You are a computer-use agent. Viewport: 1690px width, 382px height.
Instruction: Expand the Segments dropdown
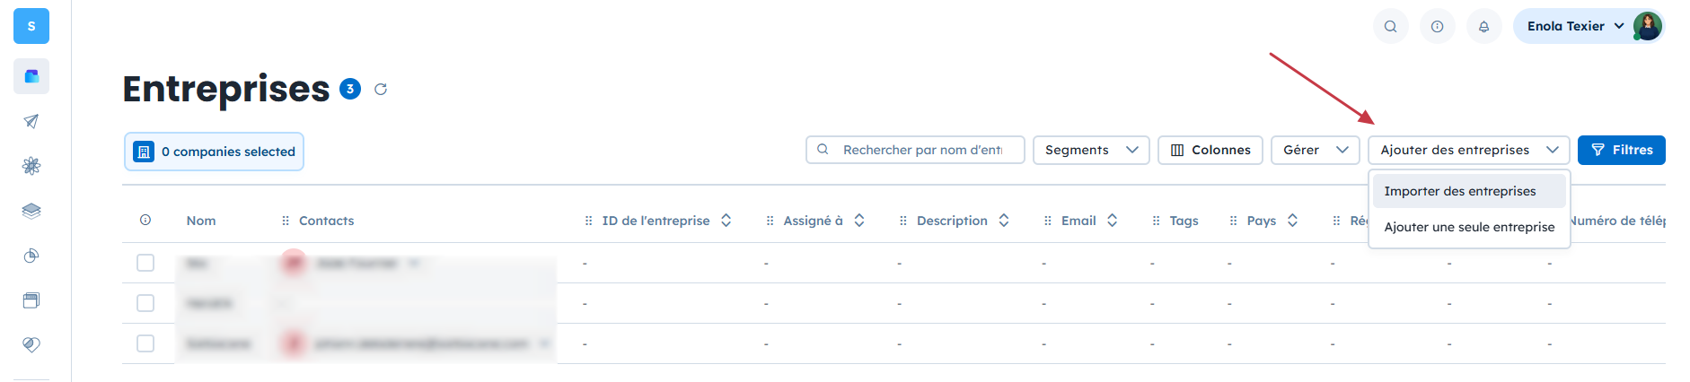[x=1090, y=150]
